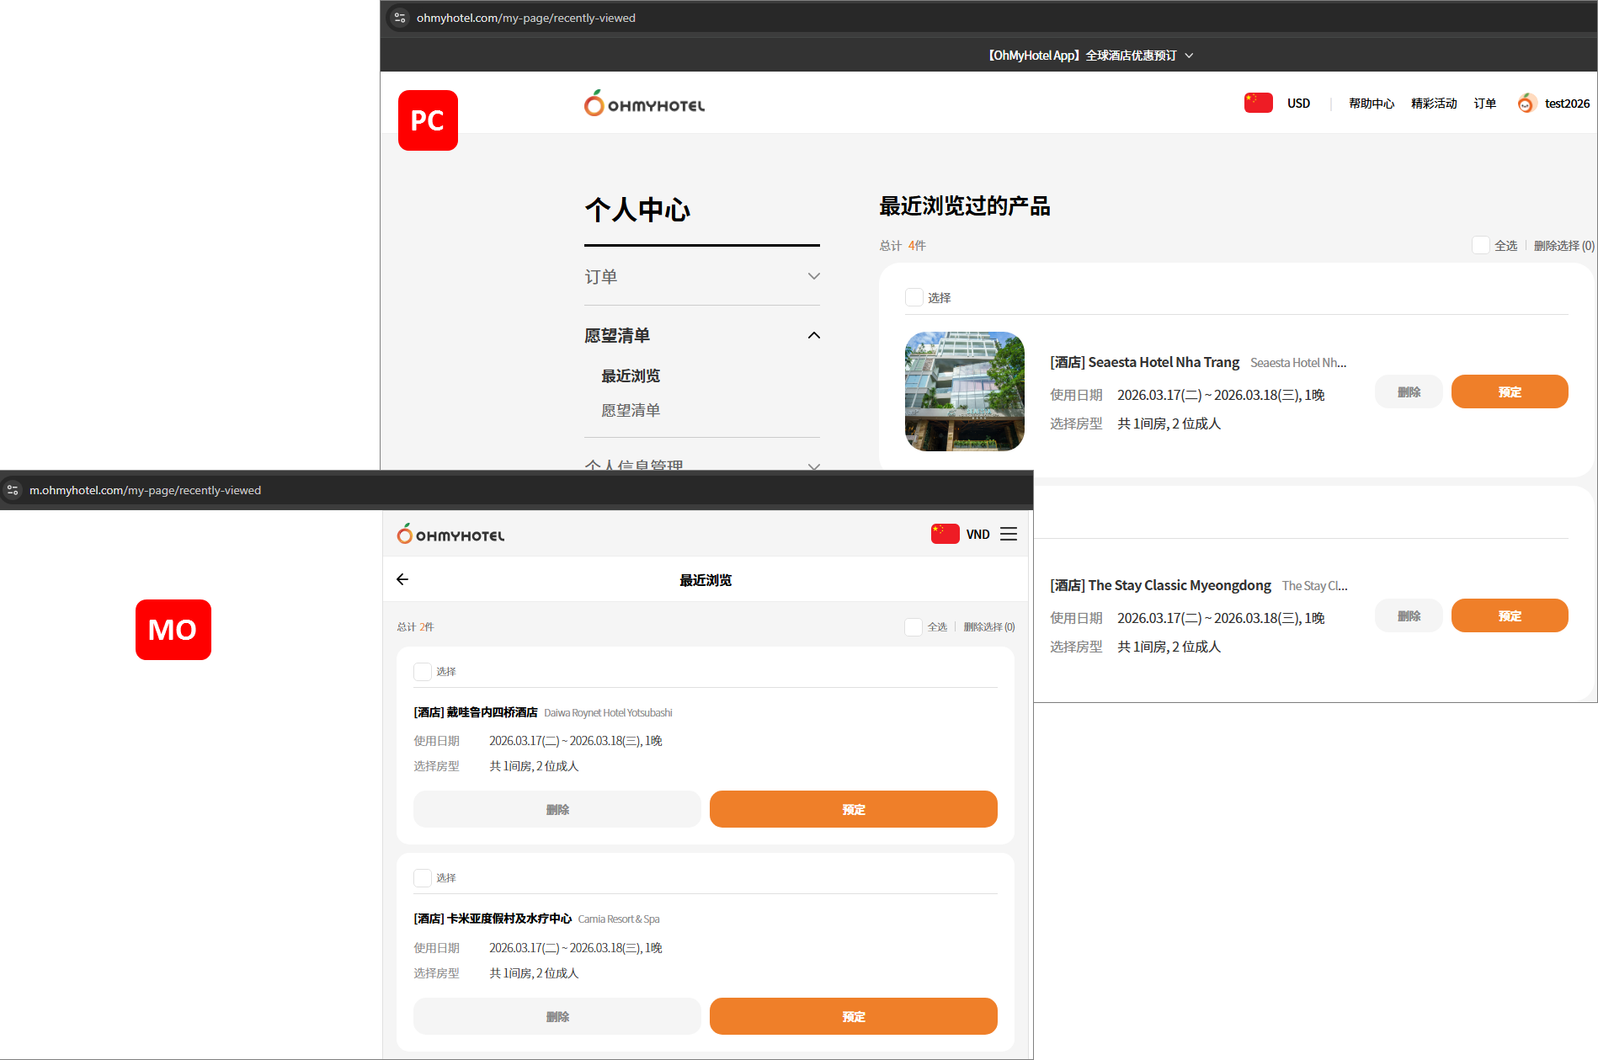Open 帮助中心 in the top navigation

[1371, 104]
